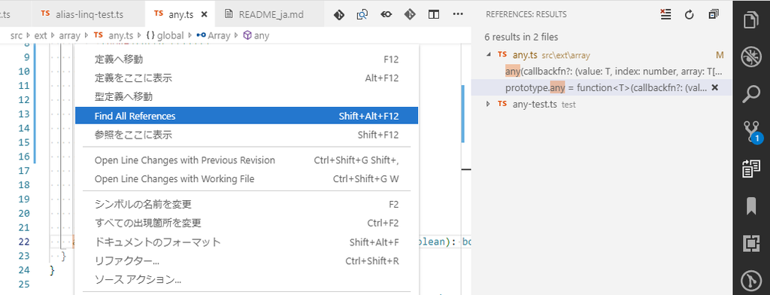
Task: Open more editor actions ellipsis menu
Action: coord(458,14)
